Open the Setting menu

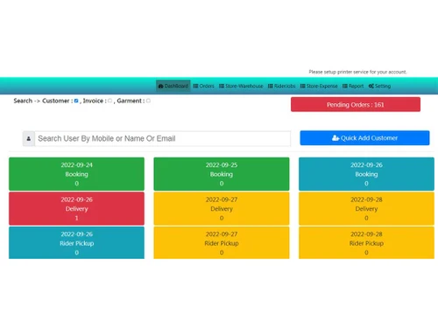coord(379,86)
